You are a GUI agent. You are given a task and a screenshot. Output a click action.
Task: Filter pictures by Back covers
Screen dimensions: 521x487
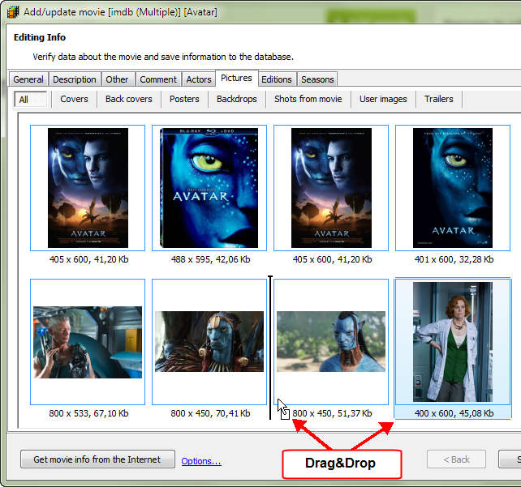point(129,99)
